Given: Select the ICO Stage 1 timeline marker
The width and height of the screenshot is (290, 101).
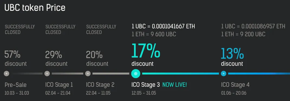Looking at the screenshot, I should 47,73.
